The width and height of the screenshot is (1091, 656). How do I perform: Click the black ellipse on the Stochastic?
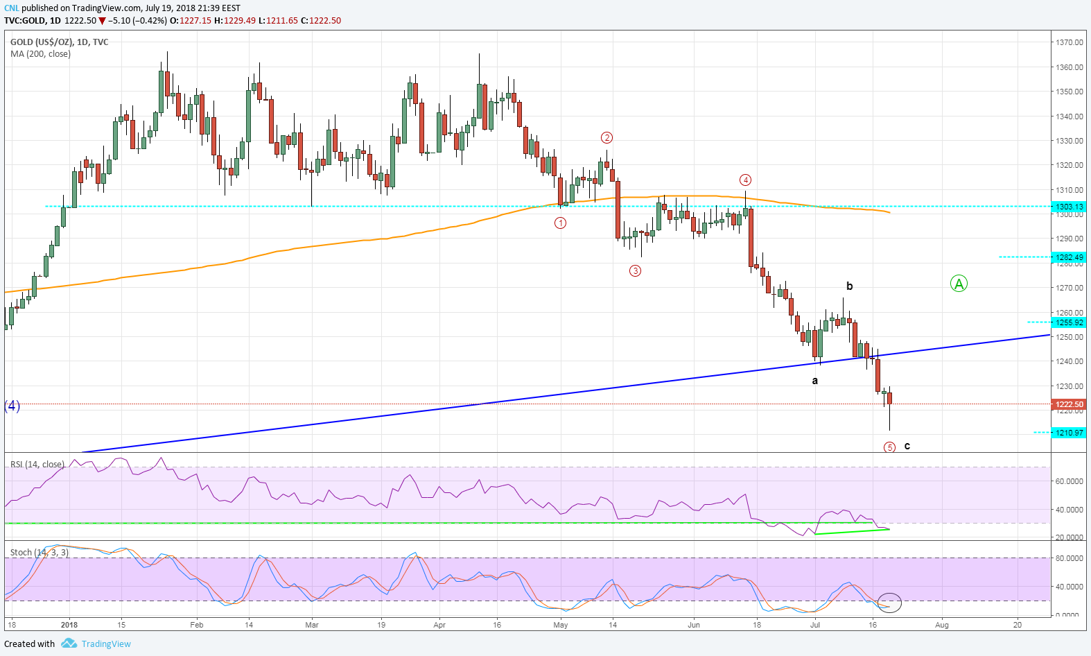[889, 603]
